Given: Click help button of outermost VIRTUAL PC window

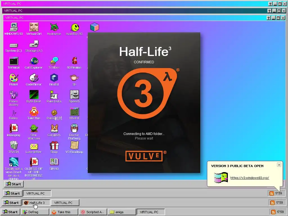Looking at the screenshot, I should pos(270,4).
